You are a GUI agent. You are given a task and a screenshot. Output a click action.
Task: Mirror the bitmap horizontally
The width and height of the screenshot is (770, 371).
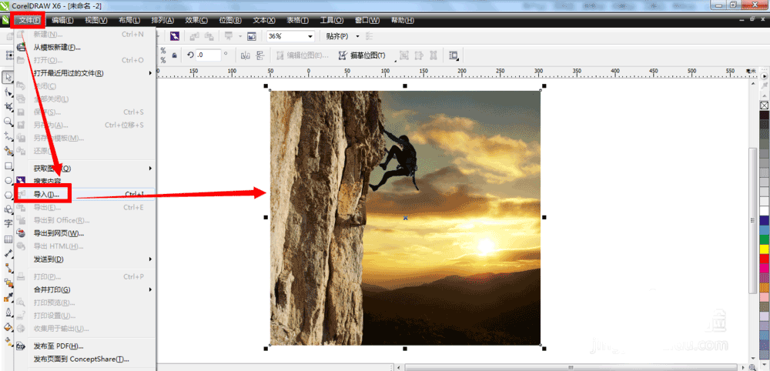click(x=246, y=55)
